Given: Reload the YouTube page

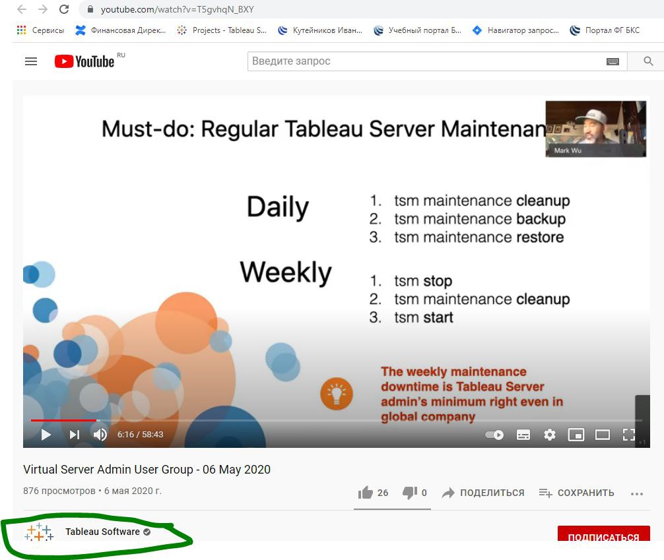Looking at the screenshot, I should click(64, 9).
